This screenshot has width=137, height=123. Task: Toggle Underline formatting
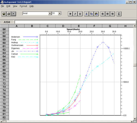[80, 14]
